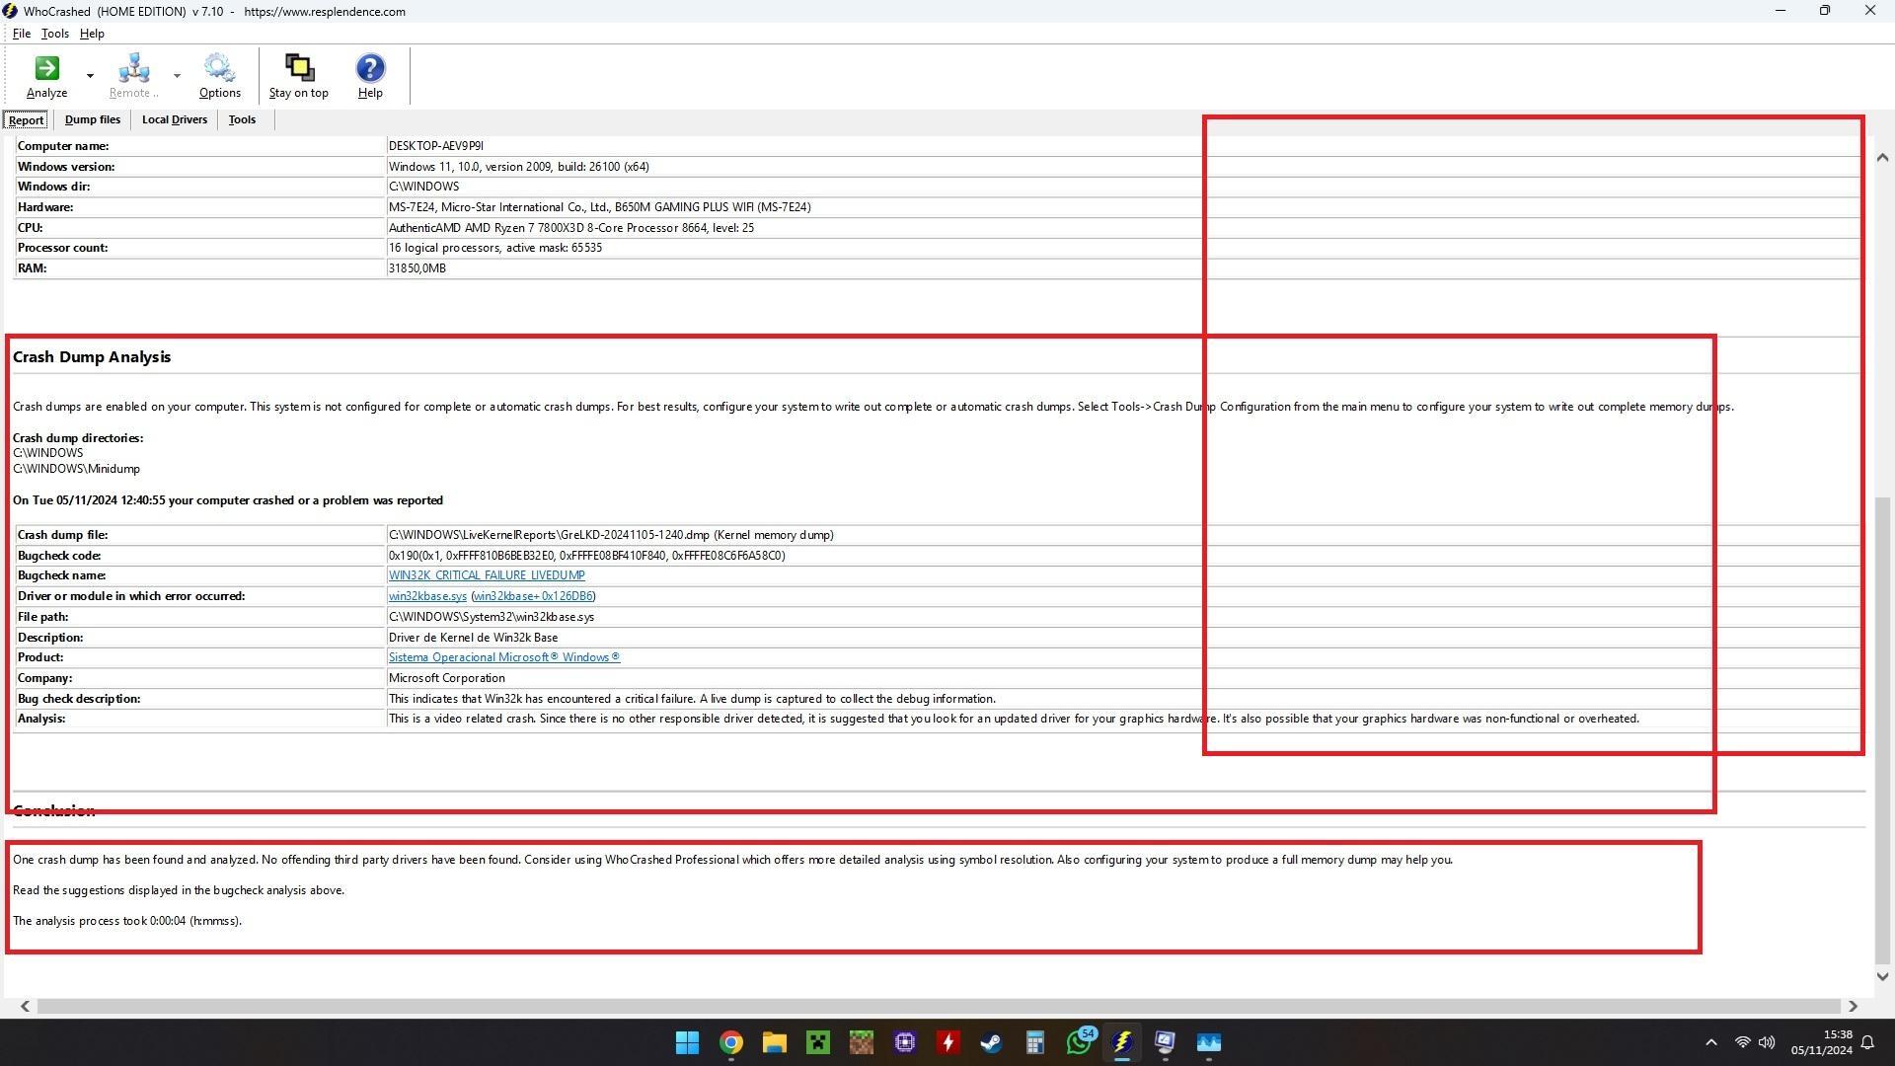Click the horizontal scrollbar right arrow
This screenshot has width=1895, height=1066.
[x=1853, y=1006]
